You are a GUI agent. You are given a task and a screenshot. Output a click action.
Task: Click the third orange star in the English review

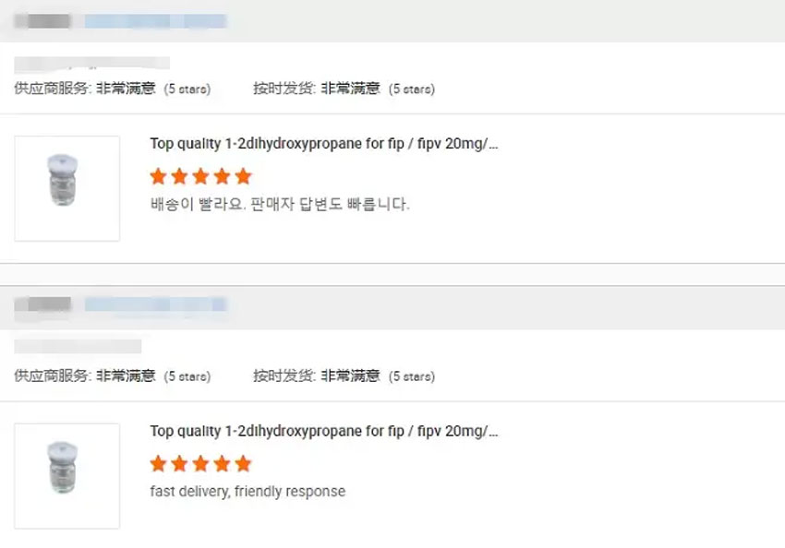200,463
